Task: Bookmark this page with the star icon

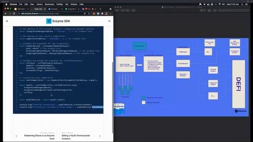Action: click(x=89, y=13)
